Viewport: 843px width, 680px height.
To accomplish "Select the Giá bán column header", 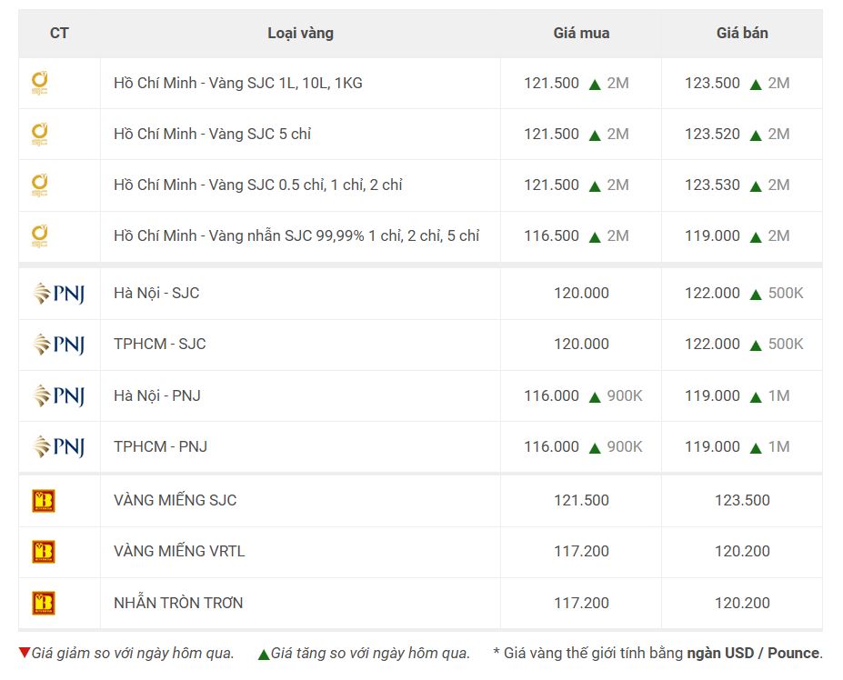I will [742, 34].
